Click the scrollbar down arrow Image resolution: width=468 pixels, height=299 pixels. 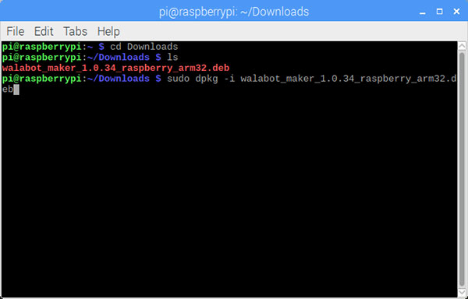(x=462, y=292)
